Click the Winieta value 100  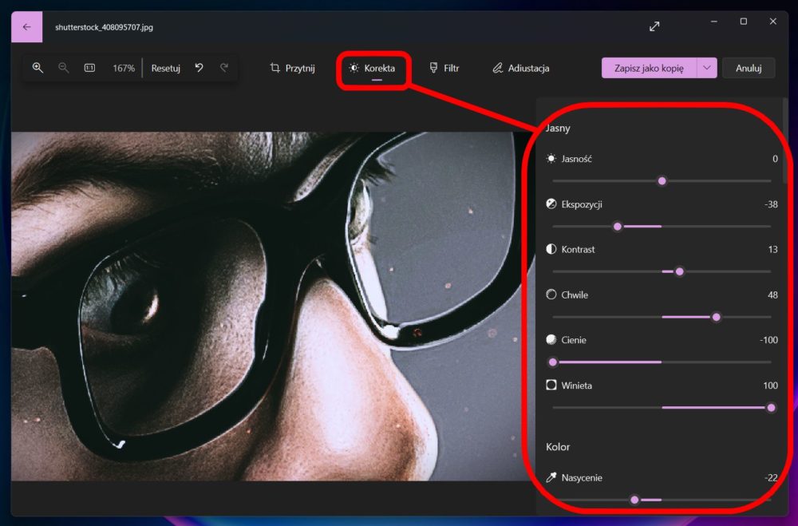click(x=771, y=386)
